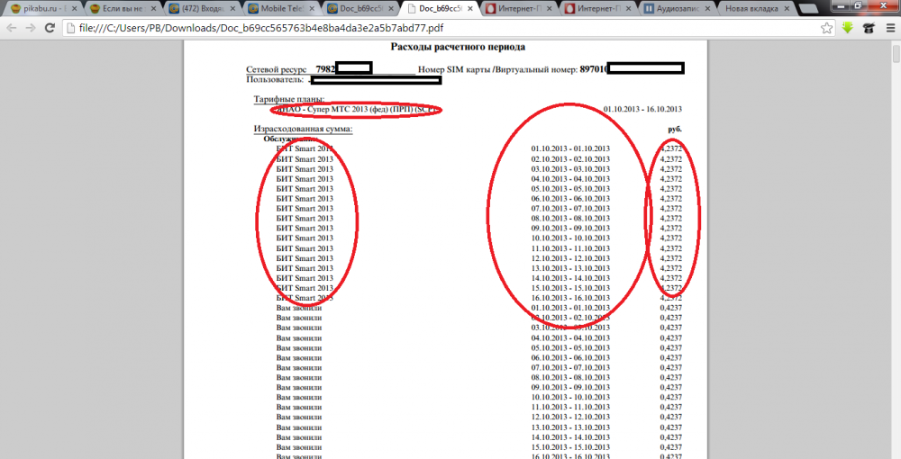Reload the current PDF page
This screenshot has width=901, height=459.
[51, 28]
